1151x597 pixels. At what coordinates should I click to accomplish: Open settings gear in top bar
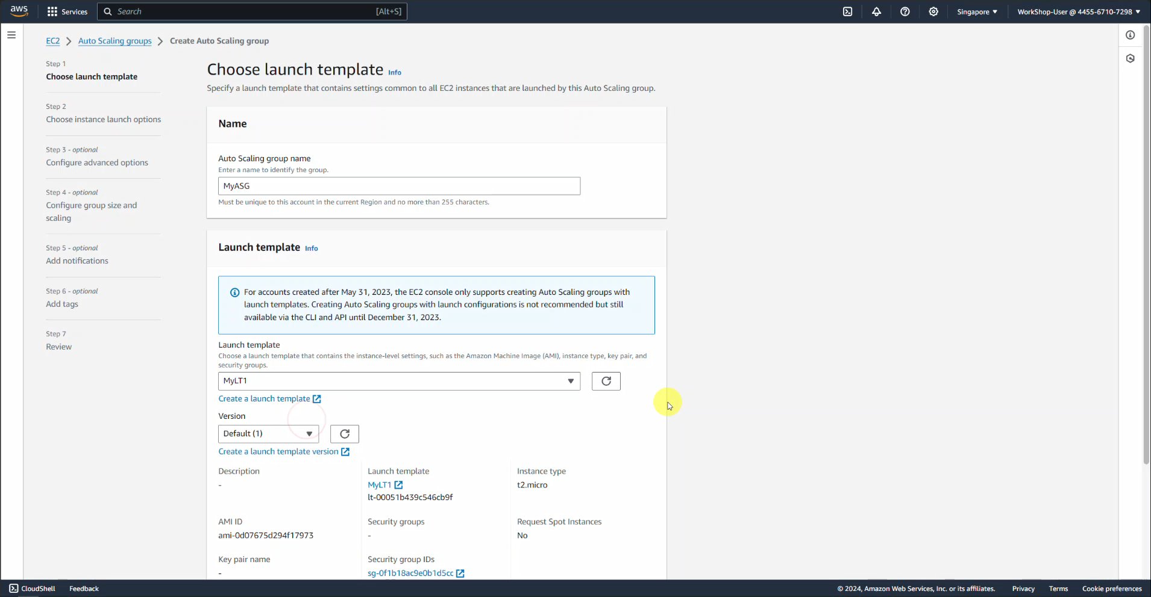933,11
